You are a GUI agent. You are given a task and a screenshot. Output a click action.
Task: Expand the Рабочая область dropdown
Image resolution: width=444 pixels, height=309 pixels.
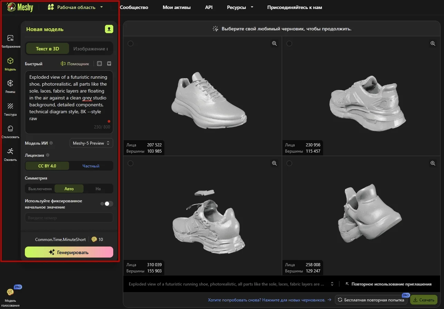pos(75,7)
